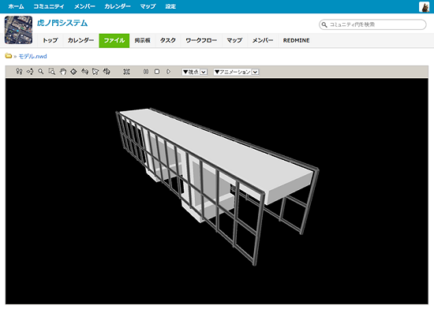Click the community search field

click(372, 24)
